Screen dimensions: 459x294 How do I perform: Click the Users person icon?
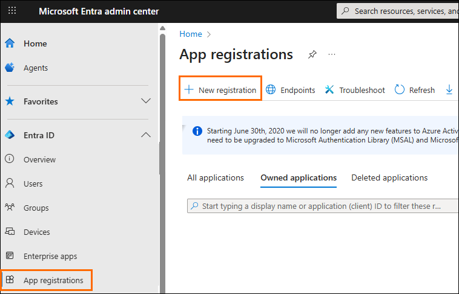pyautogui.click(x=10, y=183)
